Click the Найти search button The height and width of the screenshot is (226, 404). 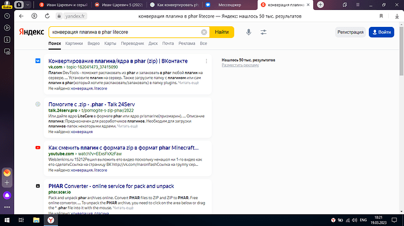pyautogui.click(x=221, y=32)
